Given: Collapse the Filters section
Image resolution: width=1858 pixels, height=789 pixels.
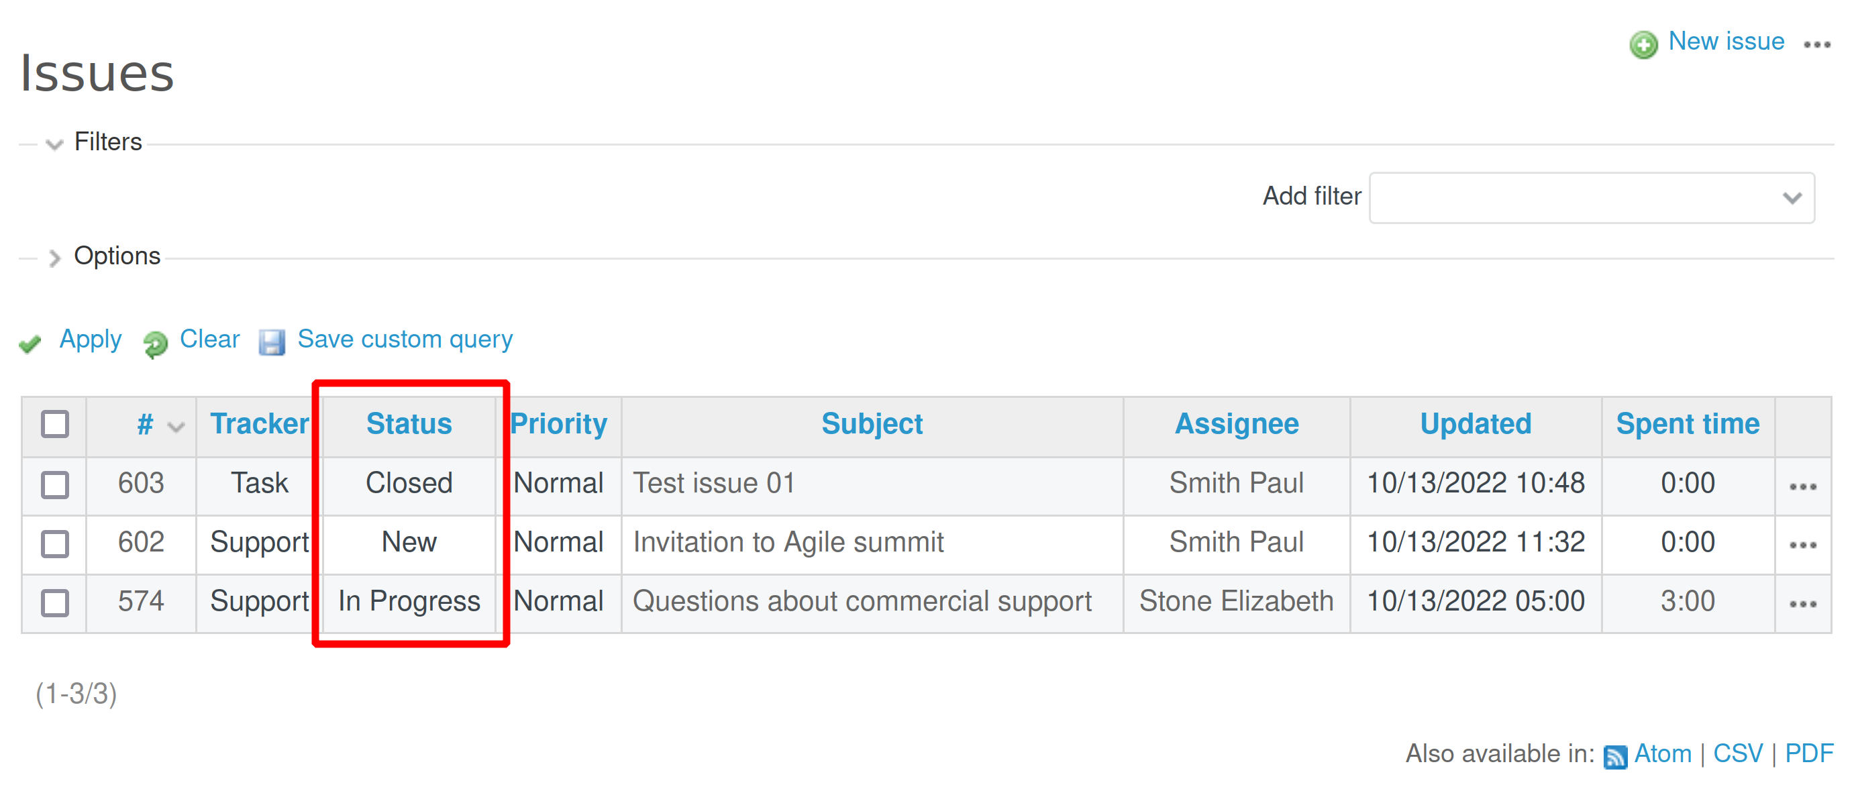Looking at the screenshot, I should (x=54, y=144).
